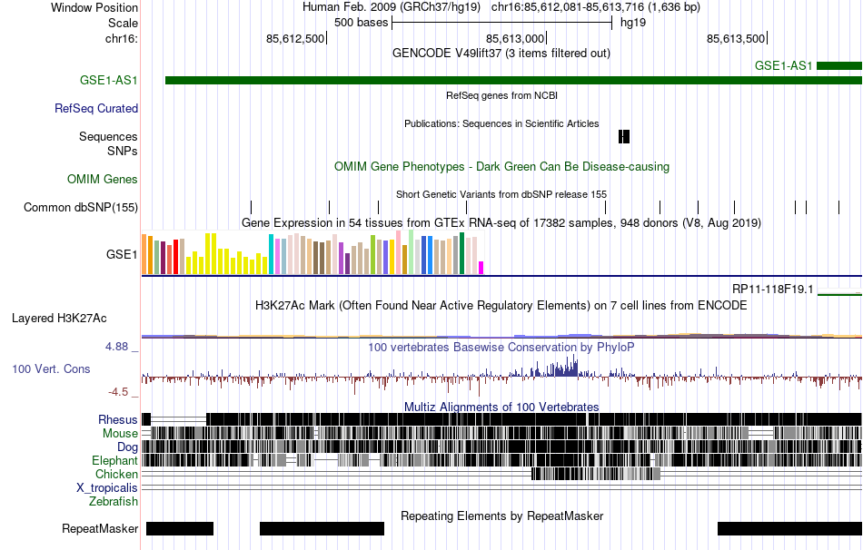The height and width of the screenshot is (550, 863).
Task: Select the GSE1 expression track label
Action: (122, 255)
